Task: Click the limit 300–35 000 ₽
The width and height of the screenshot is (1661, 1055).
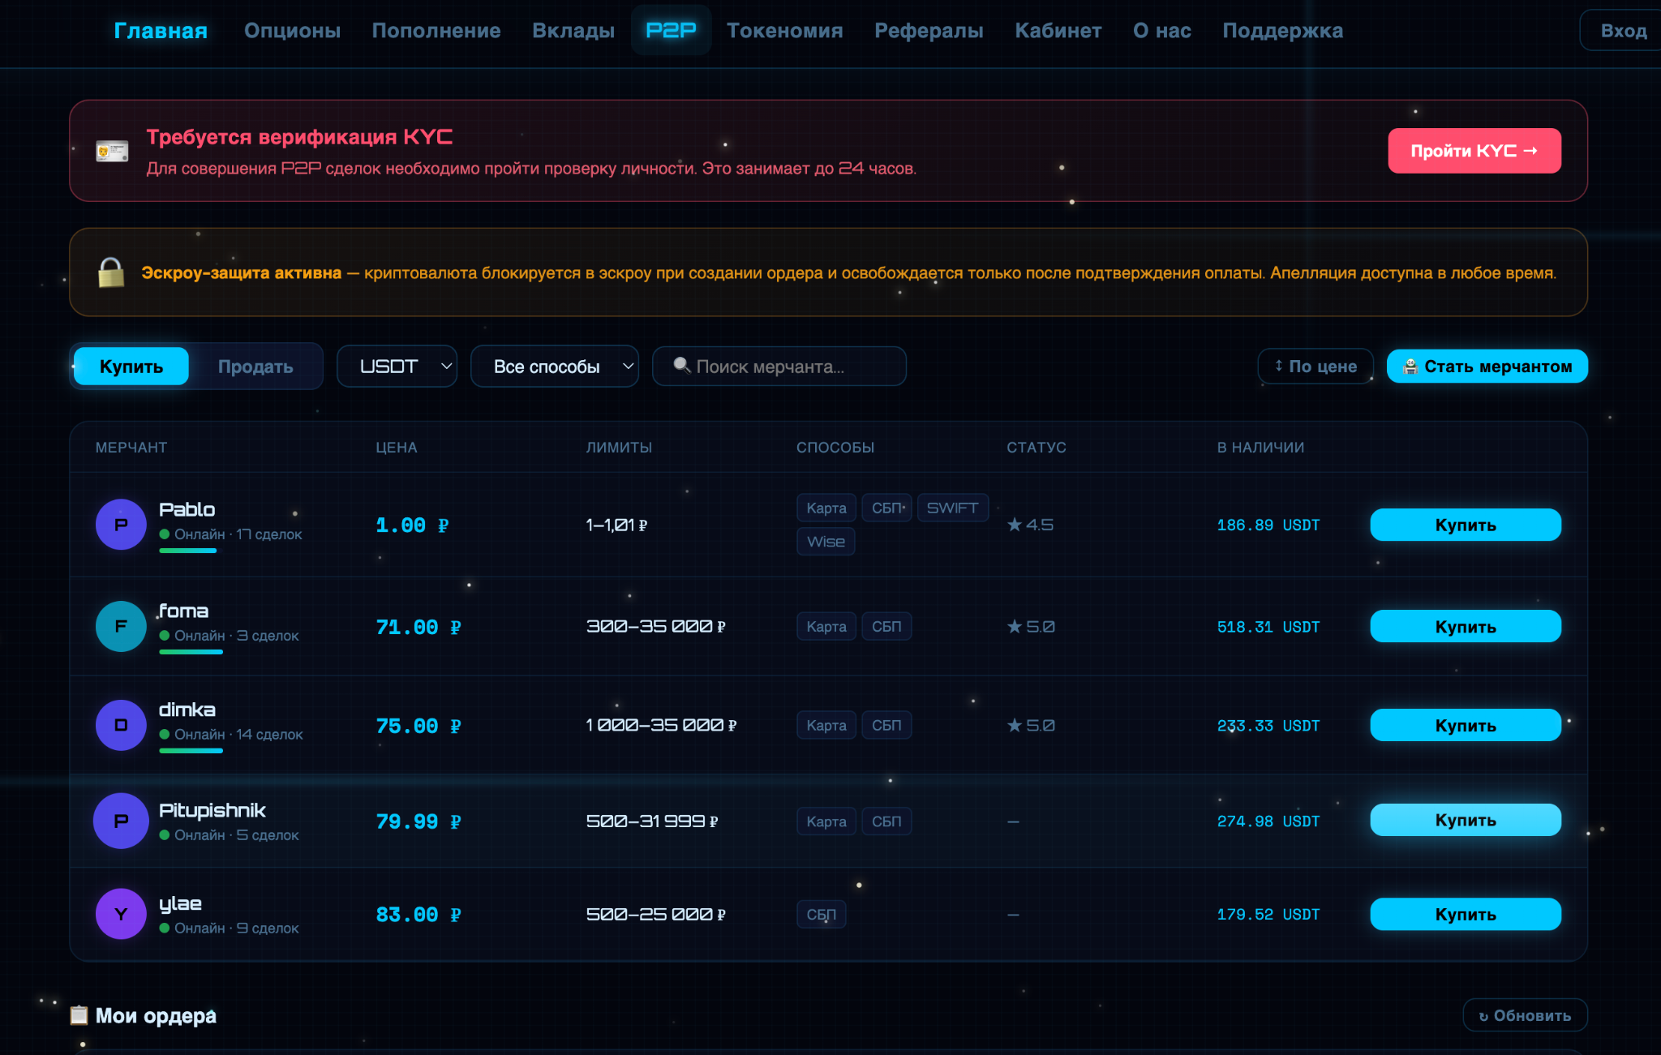Action: tap(656, 626)
